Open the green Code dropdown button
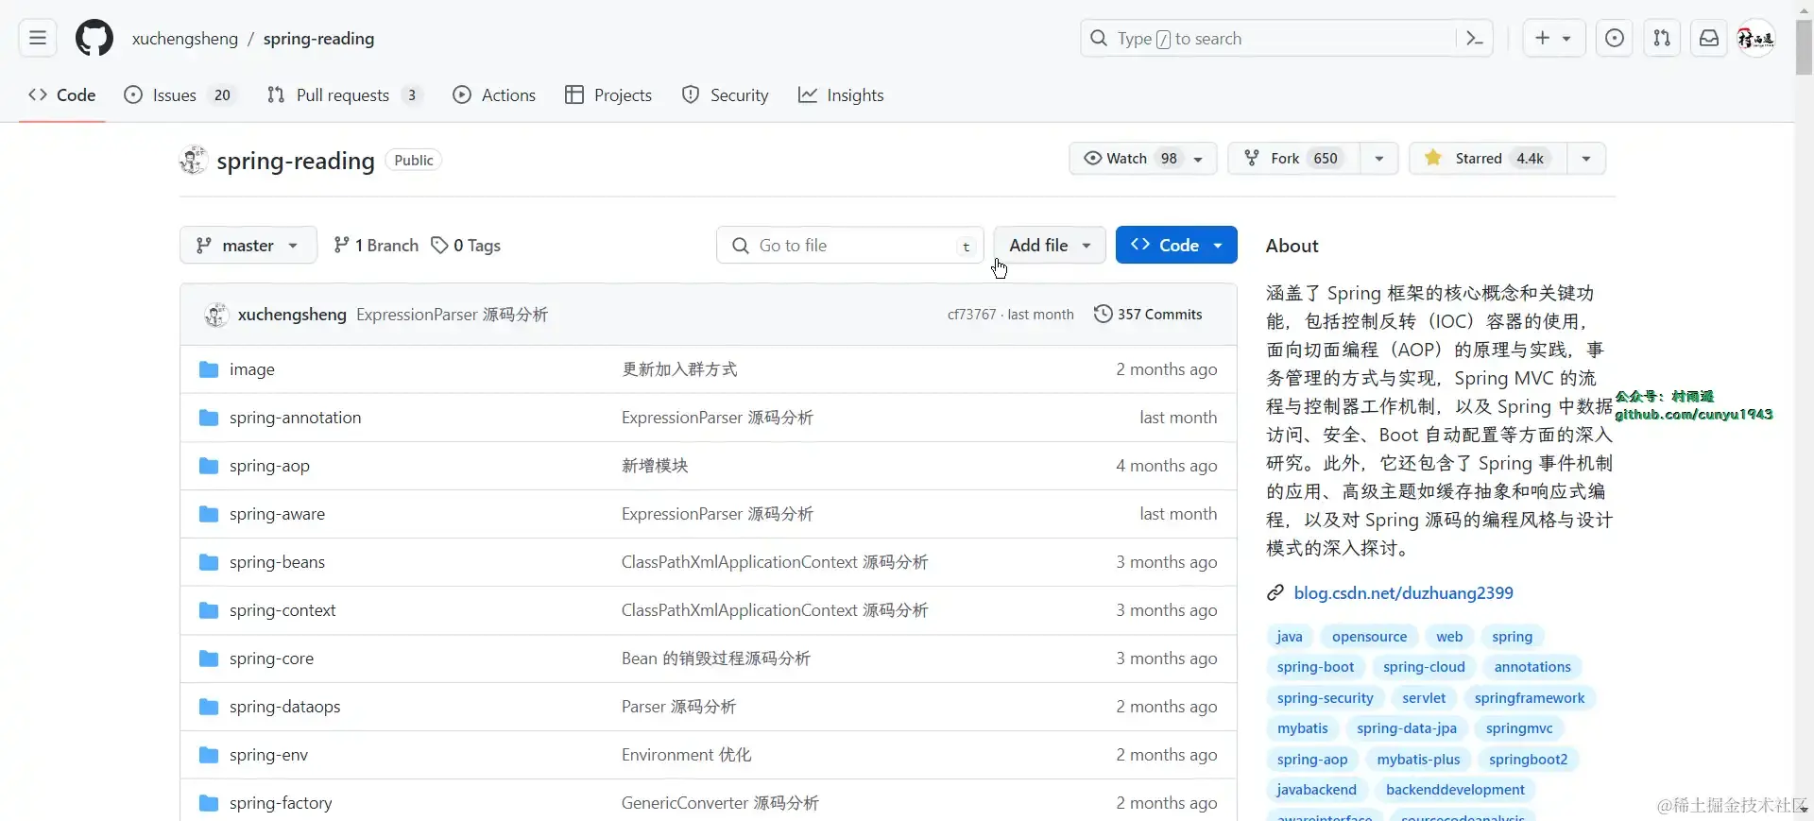1814x821 pixels. coord(1176,245)
